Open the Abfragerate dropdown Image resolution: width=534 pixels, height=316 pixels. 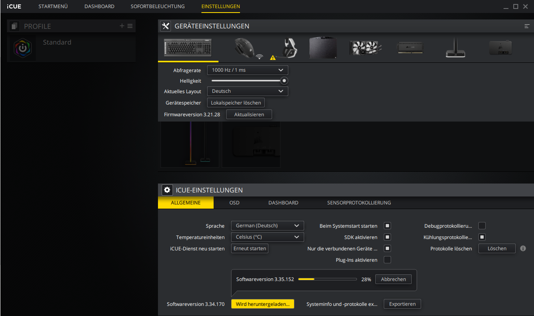(x=248, y=70)
